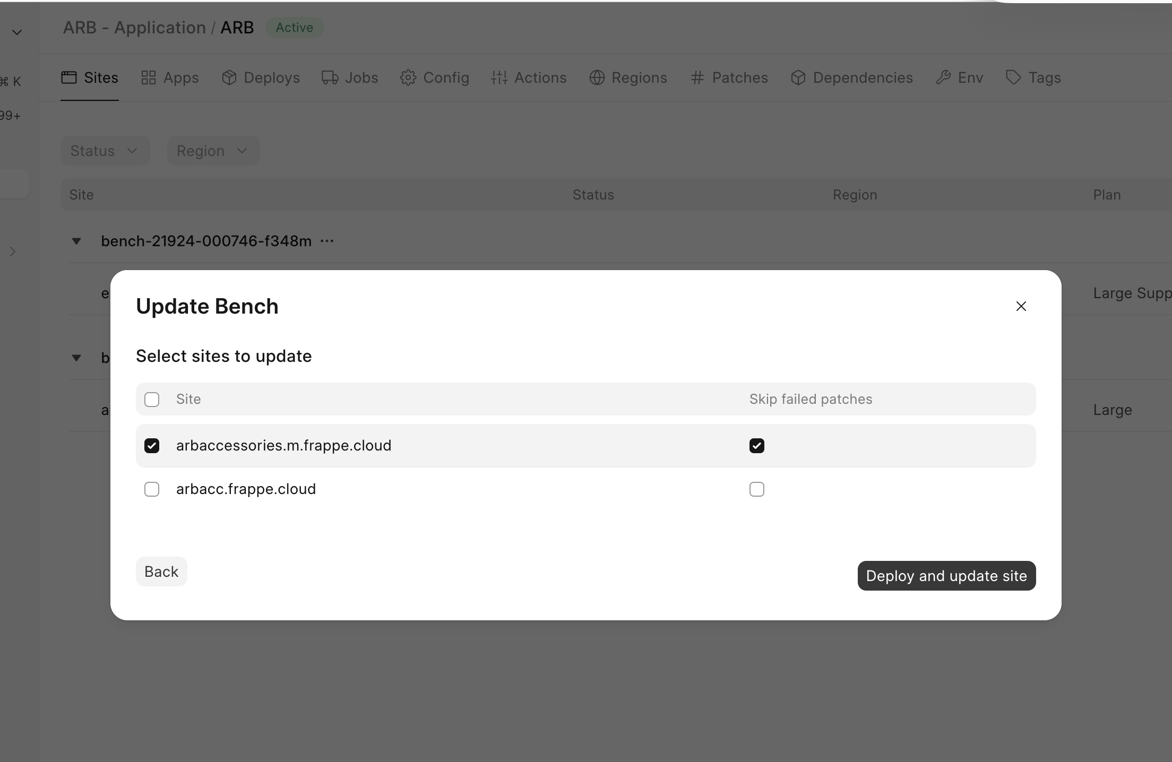Open the Region filter dropdown

click(x=213, y=151)
